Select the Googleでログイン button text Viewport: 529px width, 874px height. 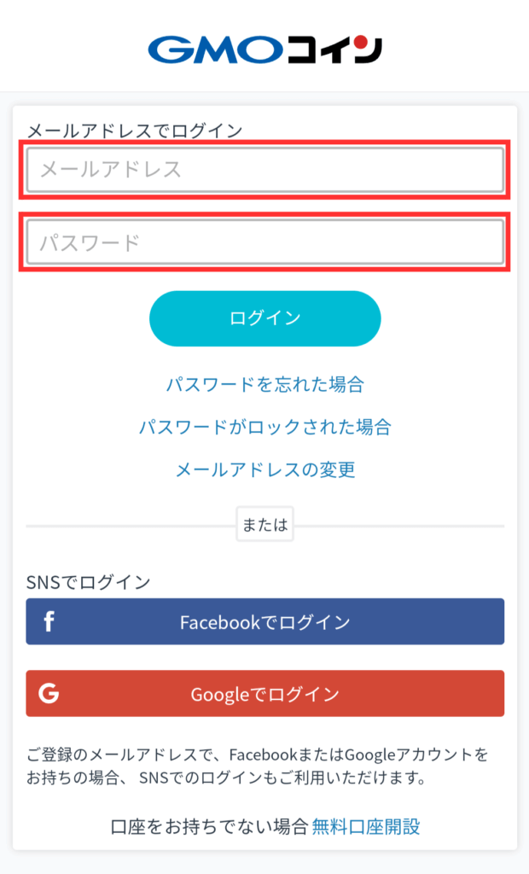pyautogui.click(x=264, y=694)
